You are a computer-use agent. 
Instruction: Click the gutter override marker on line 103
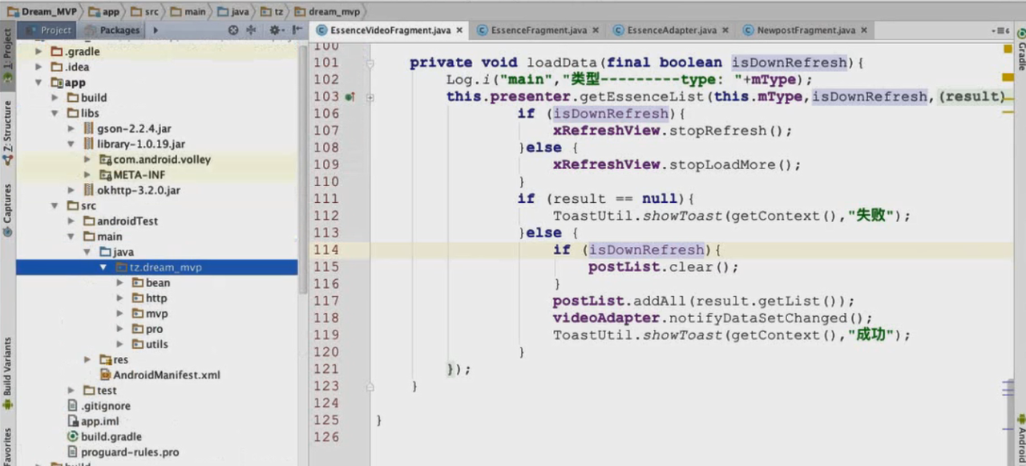point(349,97)
